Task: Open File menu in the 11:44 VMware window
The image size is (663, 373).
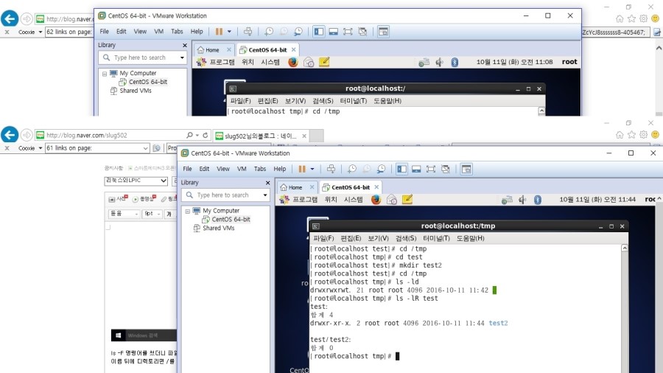Action: tap(187, 169)
